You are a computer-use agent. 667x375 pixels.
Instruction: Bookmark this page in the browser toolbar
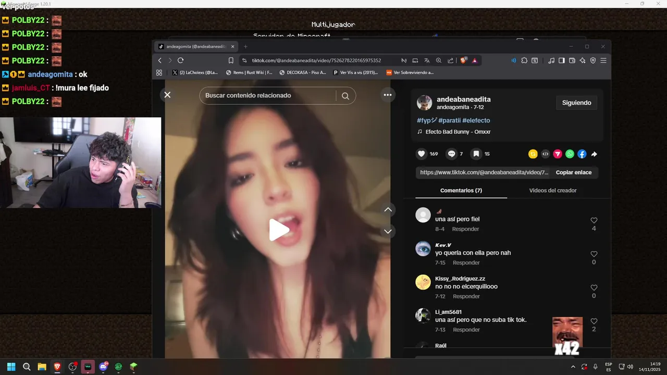[x=231, y=60]
